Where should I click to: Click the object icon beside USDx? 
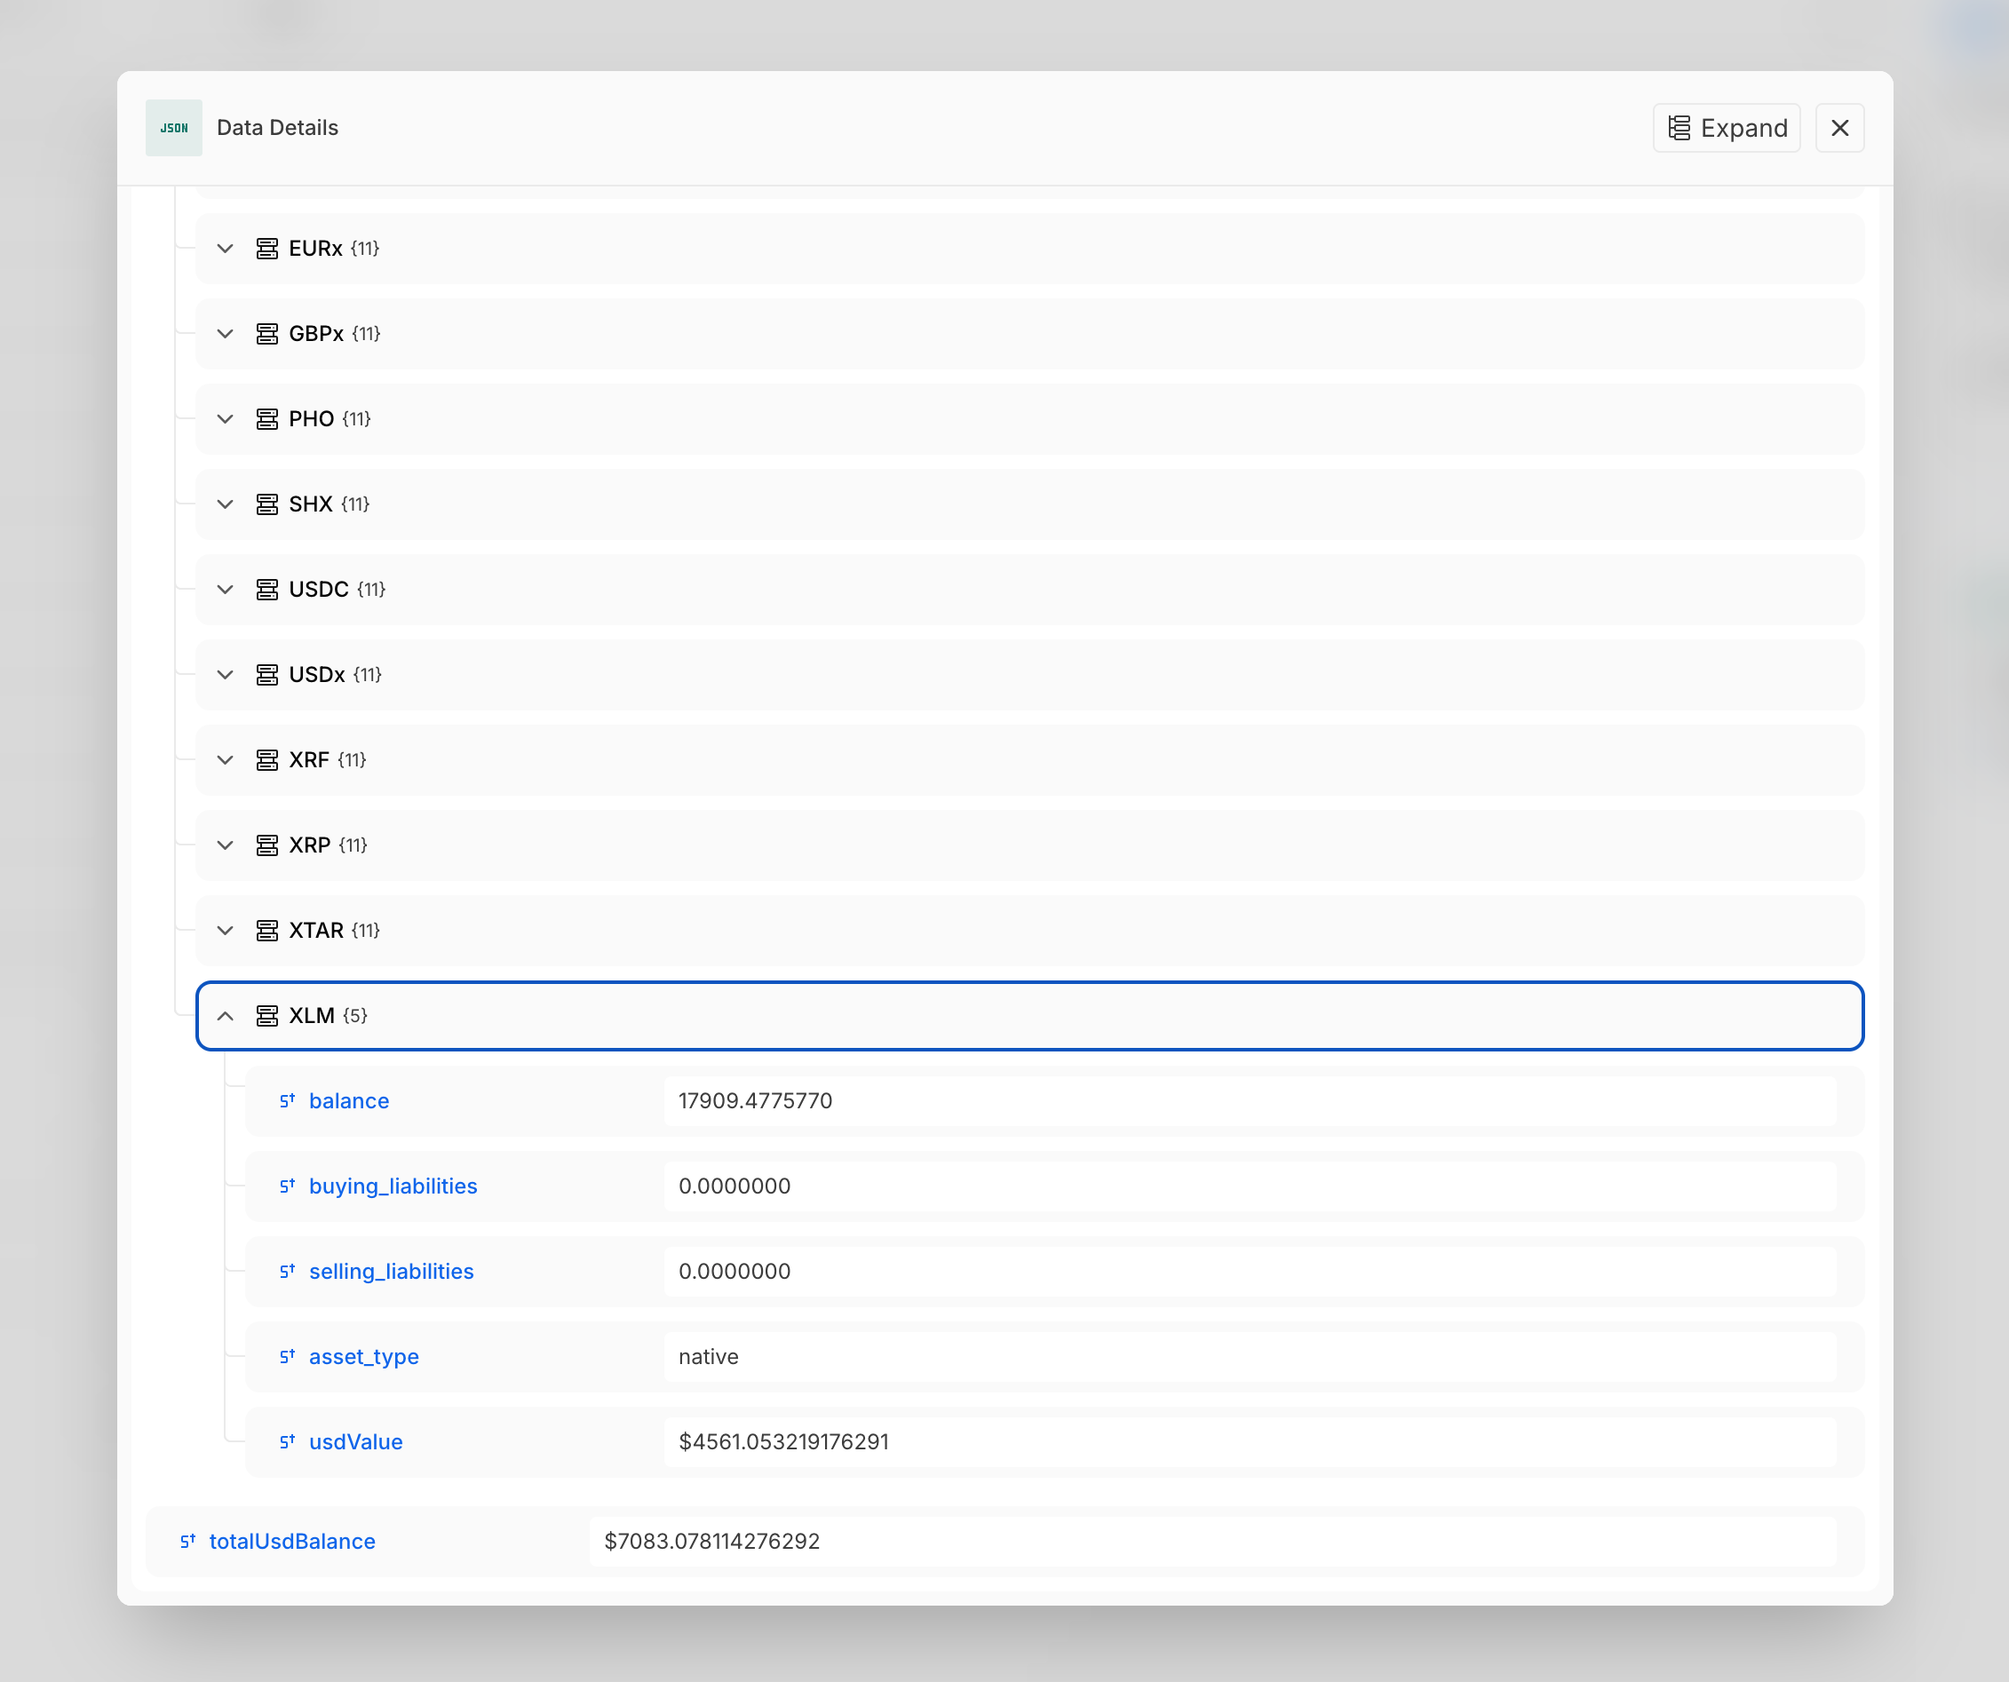[267, 675]
